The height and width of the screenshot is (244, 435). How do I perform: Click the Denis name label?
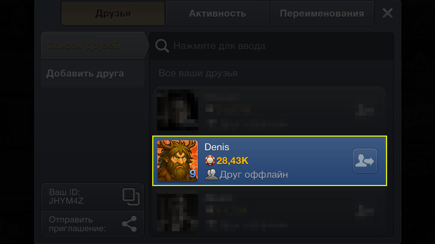click(217, 147)
